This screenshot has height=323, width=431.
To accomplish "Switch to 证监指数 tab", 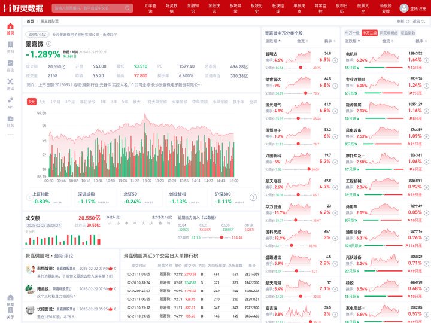I will (408, 33).
